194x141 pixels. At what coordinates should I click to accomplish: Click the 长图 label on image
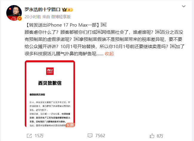click(x=70, y=125)
